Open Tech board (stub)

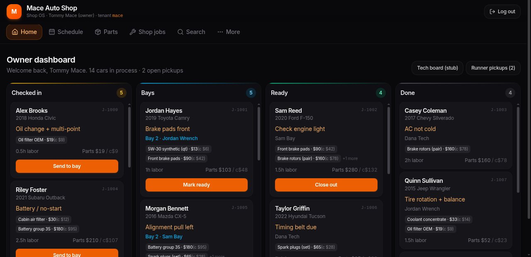tap(437, 68)
